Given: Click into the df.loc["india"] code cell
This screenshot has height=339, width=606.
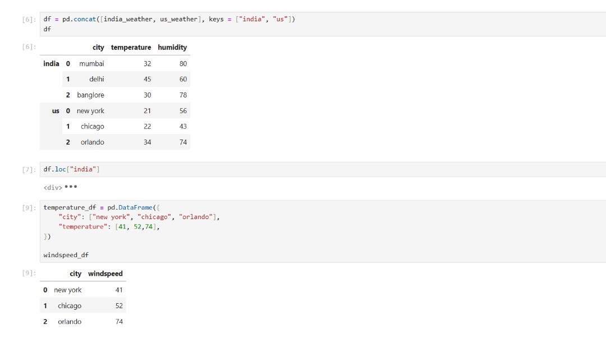Looking at the screenshot, I should (323, 169).
